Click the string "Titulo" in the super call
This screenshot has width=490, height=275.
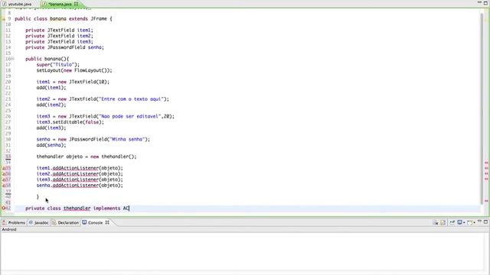(x=64, y=64)
